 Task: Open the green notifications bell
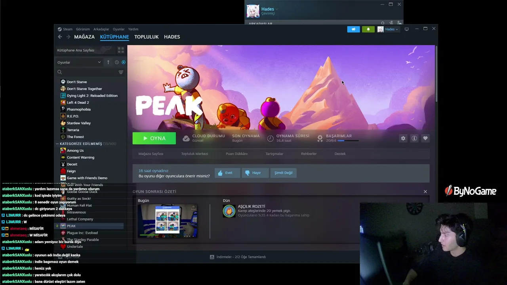(368, 29)
